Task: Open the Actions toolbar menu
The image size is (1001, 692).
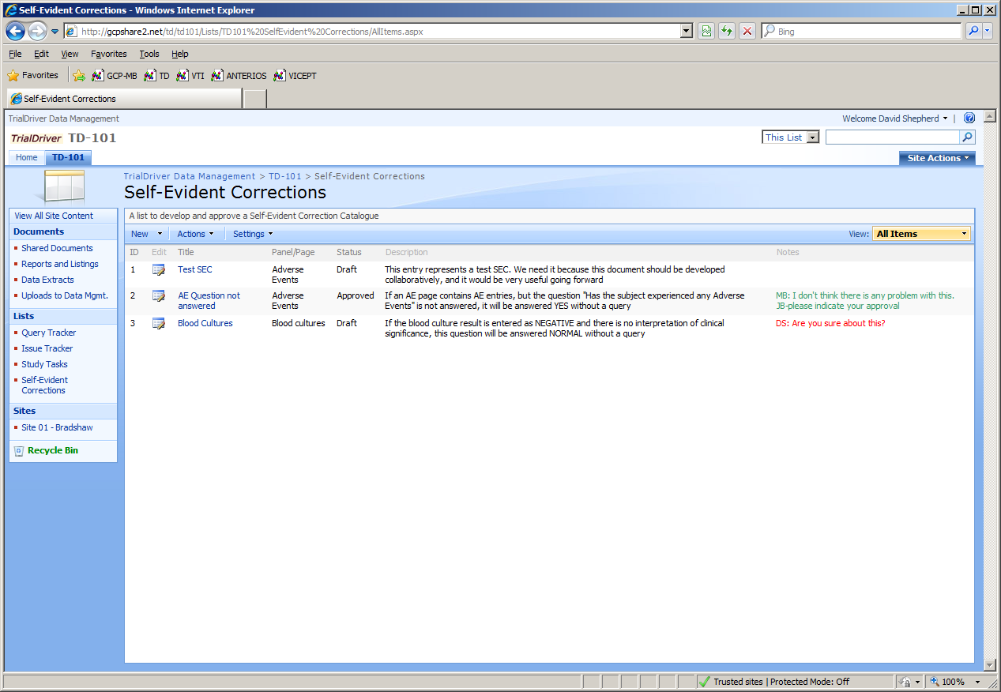Action: pyautogui.click(x=195, y=234)
